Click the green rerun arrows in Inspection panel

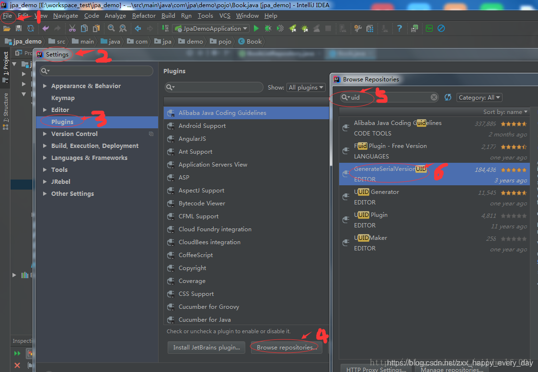point(17,353)
